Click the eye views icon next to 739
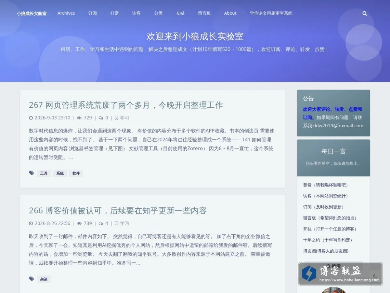Viewport: 390px width, 293px height. [x=79, y=223]
